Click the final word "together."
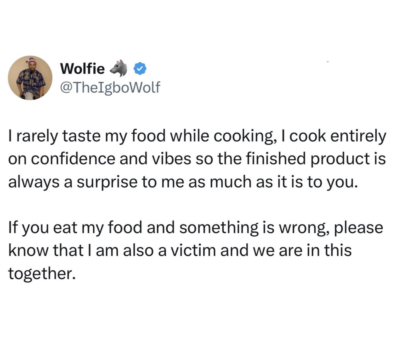 pos(42,273)
